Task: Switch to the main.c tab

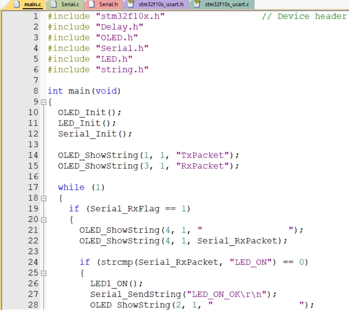Action: coord(32,4)
